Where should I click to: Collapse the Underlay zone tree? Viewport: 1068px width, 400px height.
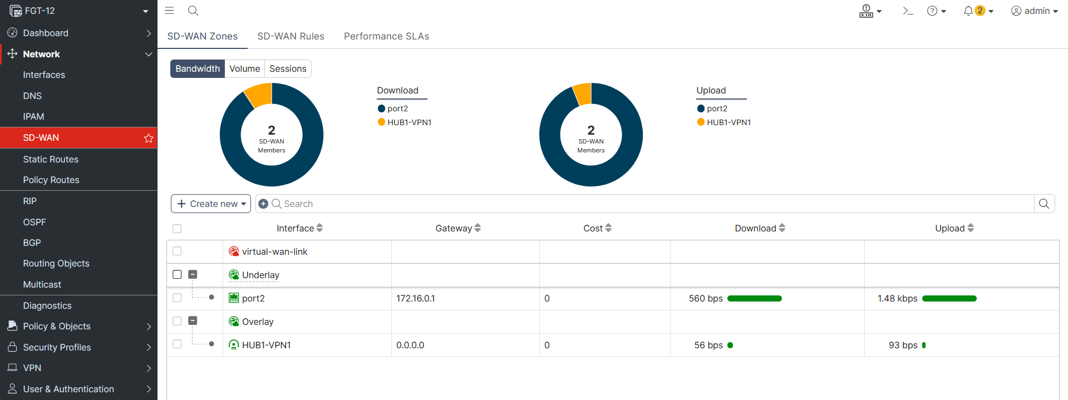point(193,274)
